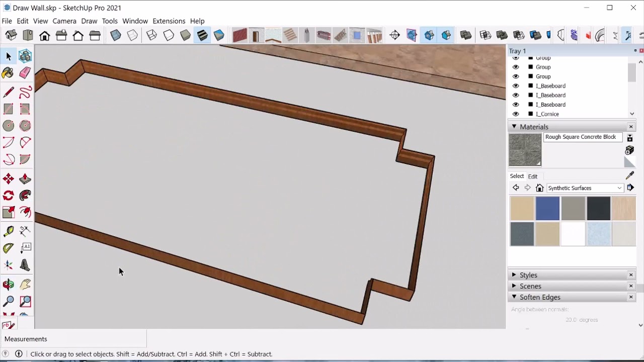Hide the I_Cornice item via eye icon

(516, 114)
